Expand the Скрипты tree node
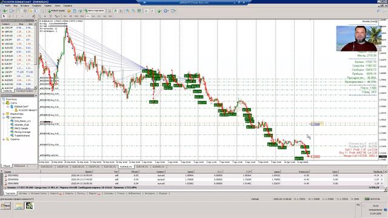The image size is (388, 218). [4, 139]
